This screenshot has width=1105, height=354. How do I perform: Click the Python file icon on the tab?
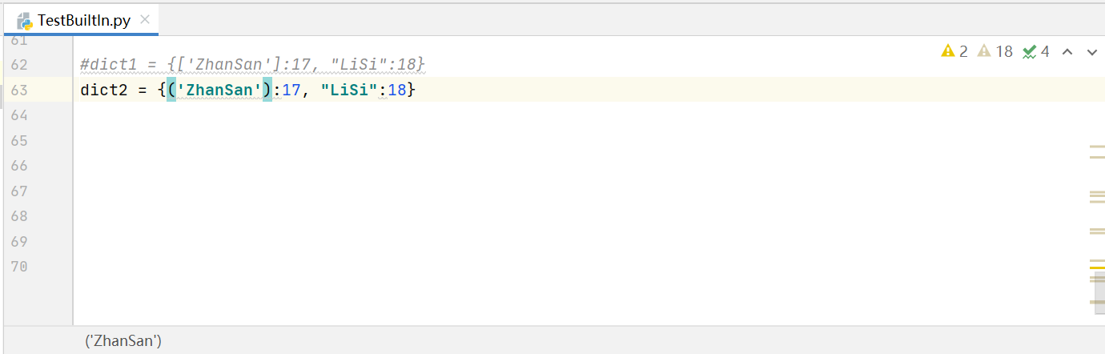[25, 21]
